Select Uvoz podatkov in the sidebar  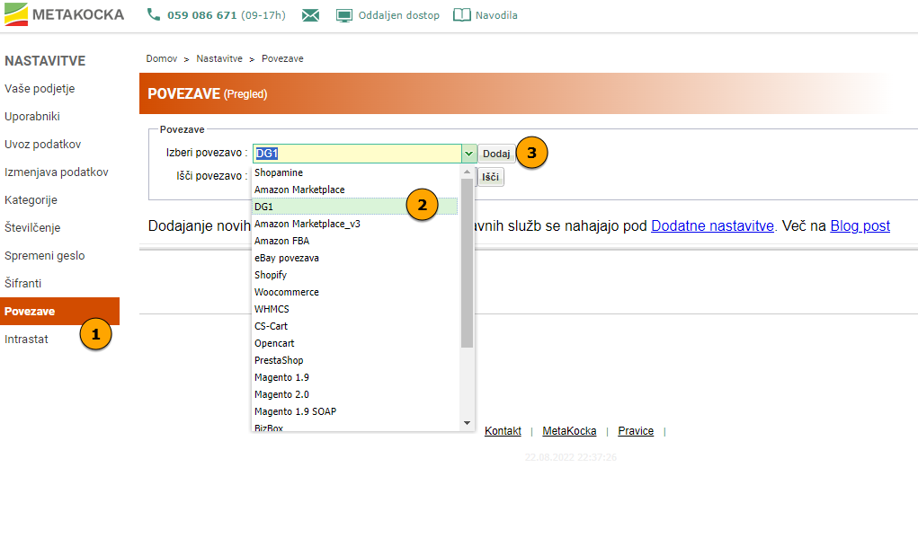coord(43,144)
